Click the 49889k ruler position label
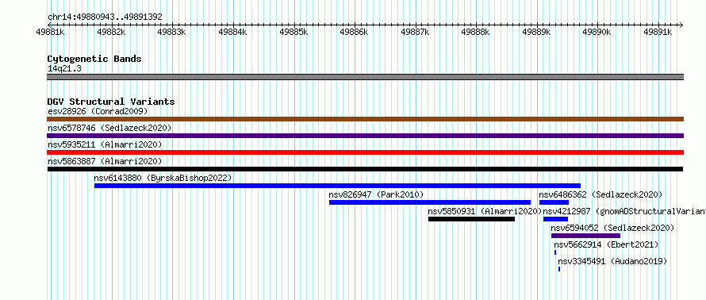 coord(537,32)
